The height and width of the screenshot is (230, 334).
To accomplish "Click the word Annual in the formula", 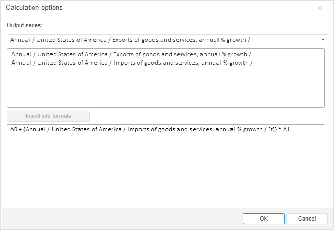I will coord(34,129).
